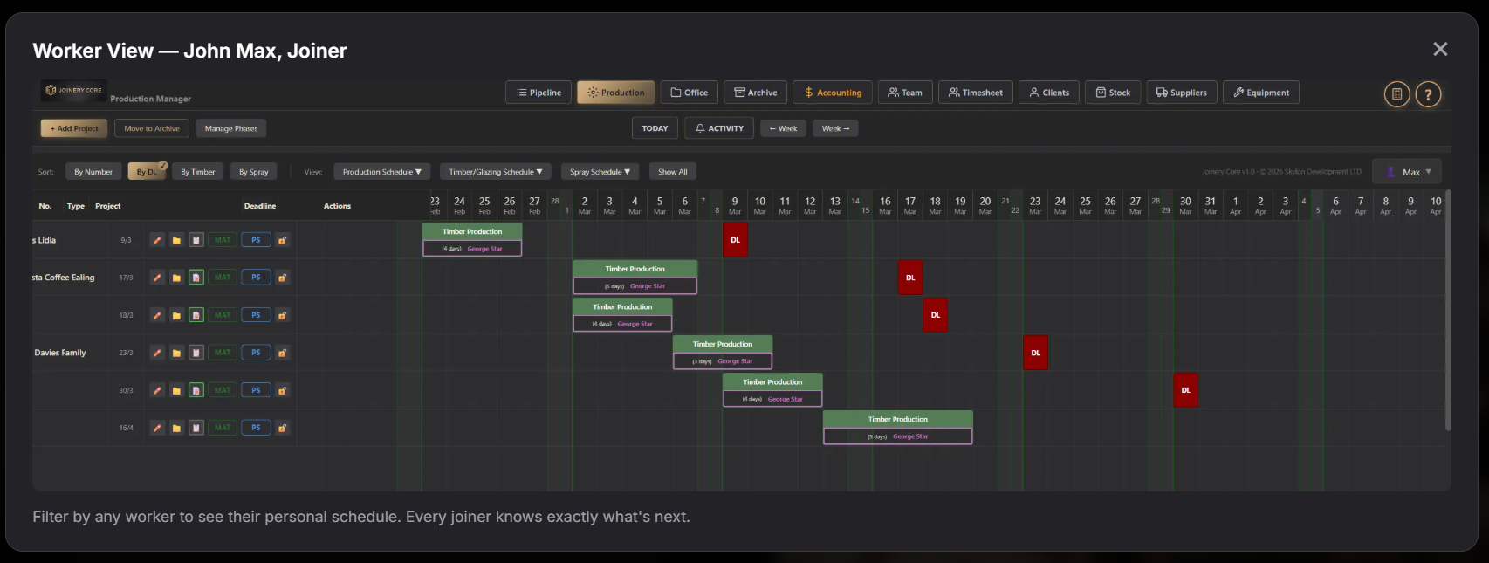Toggle the padlock in the 17/3 row
The height and width of the screenshot is (563, 1489).
[283, 278]
